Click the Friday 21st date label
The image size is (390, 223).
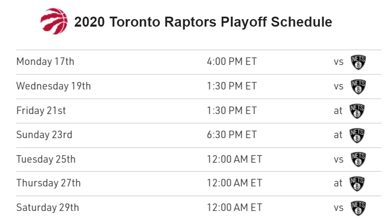pos(41,111)
